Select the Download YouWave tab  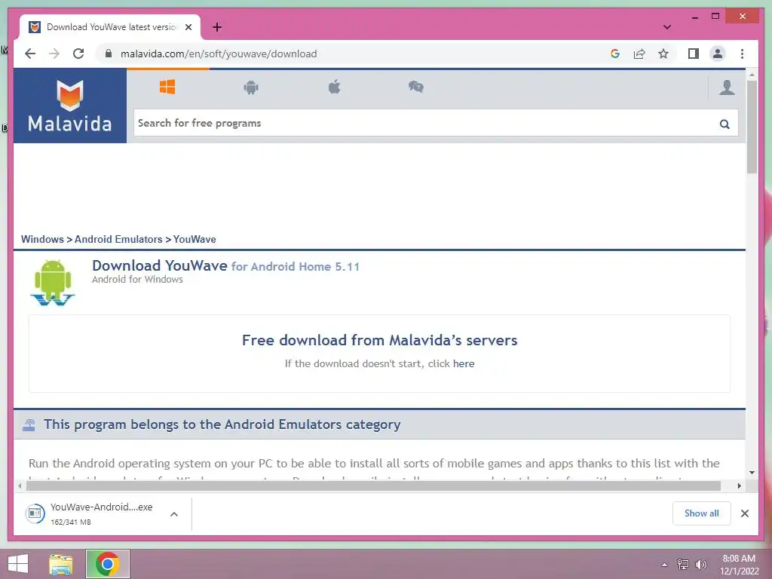pyautogui.click(x=110, y=27)
